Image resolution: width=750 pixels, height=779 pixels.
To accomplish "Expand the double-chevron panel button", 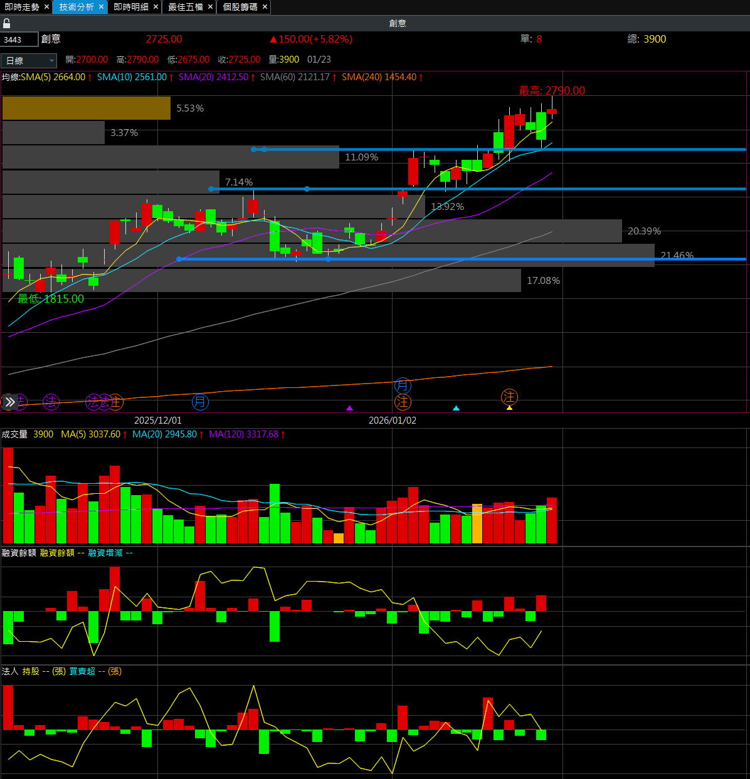I will pos(10,402).
